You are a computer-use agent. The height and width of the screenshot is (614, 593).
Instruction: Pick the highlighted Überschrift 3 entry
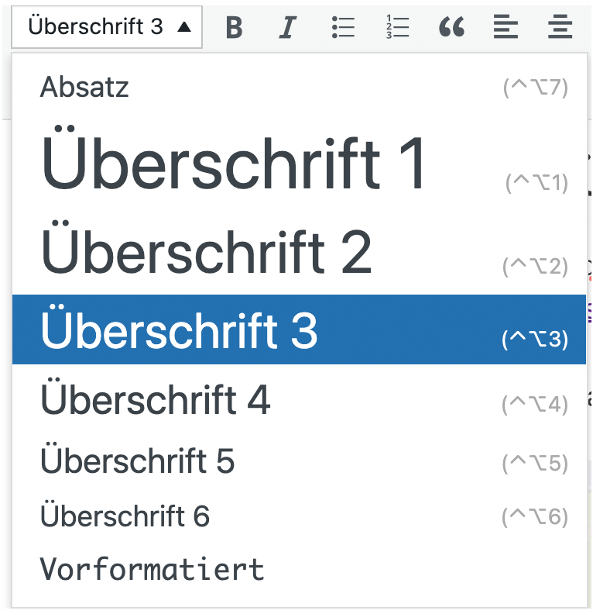coord(180,330)
